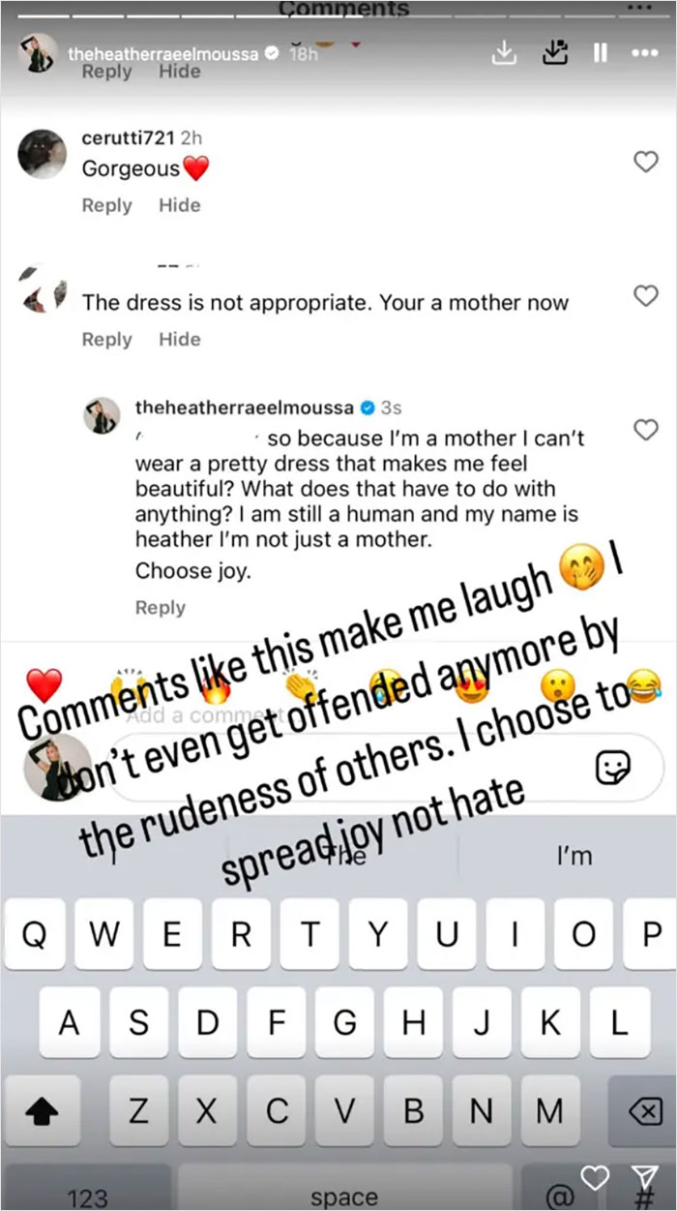Click the story download icon
The height and width of the screenshot is (1211, 677).
(504, 53)
